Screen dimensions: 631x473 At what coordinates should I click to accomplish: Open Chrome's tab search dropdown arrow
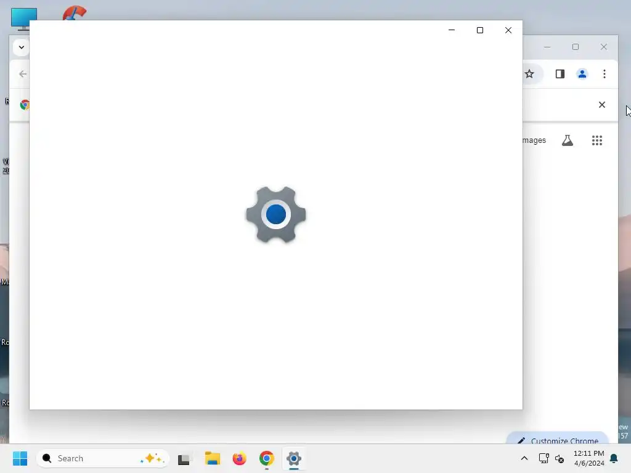(x=22, y=47)
